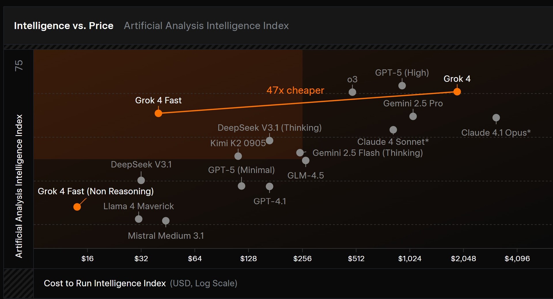This screenshot has width=553, height=299.
Task: Click the Gemini 2.5 Flash (Thinking) label
Action: (x=368, y=153)
